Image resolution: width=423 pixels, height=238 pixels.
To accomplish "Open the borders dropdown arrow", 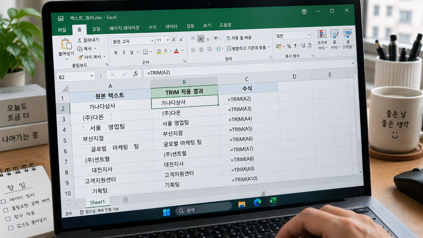I will tap(151, 52).
